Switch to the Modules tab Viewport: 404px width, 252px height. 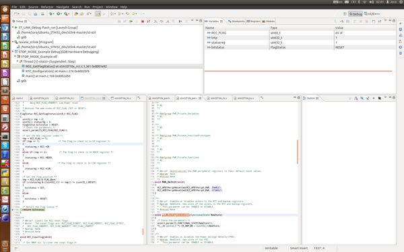point(269,22)
